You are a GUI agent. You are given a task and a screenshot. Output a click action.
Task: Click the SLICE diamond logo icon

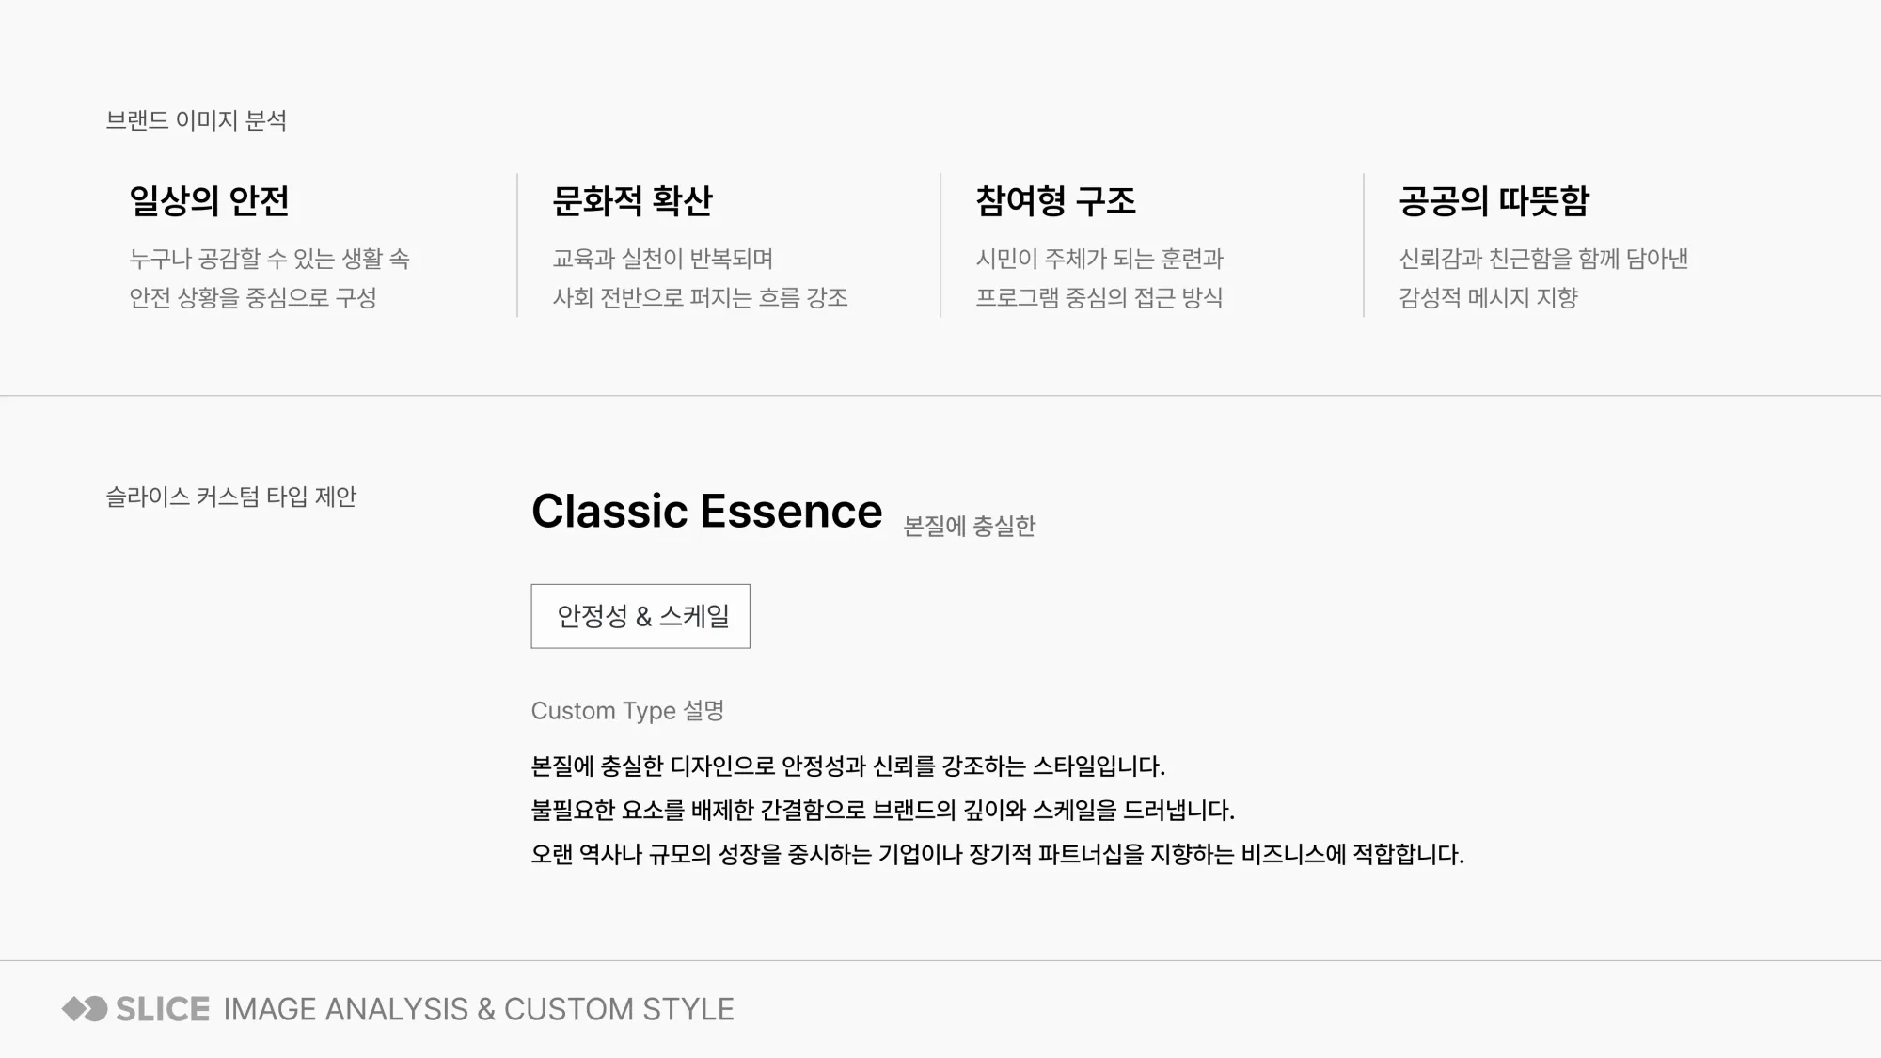[x=85, y=1009]
